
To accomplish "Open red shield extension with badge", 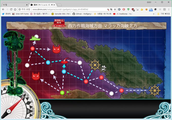I will [133, 10].
